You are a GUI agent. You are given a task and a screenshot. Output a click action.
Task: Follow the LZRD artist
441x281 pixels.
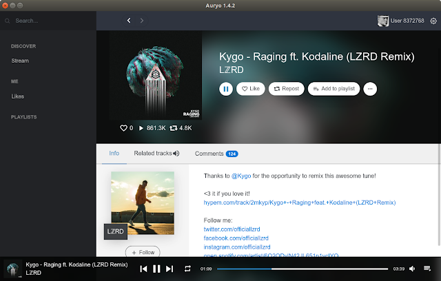coord(143,252)
